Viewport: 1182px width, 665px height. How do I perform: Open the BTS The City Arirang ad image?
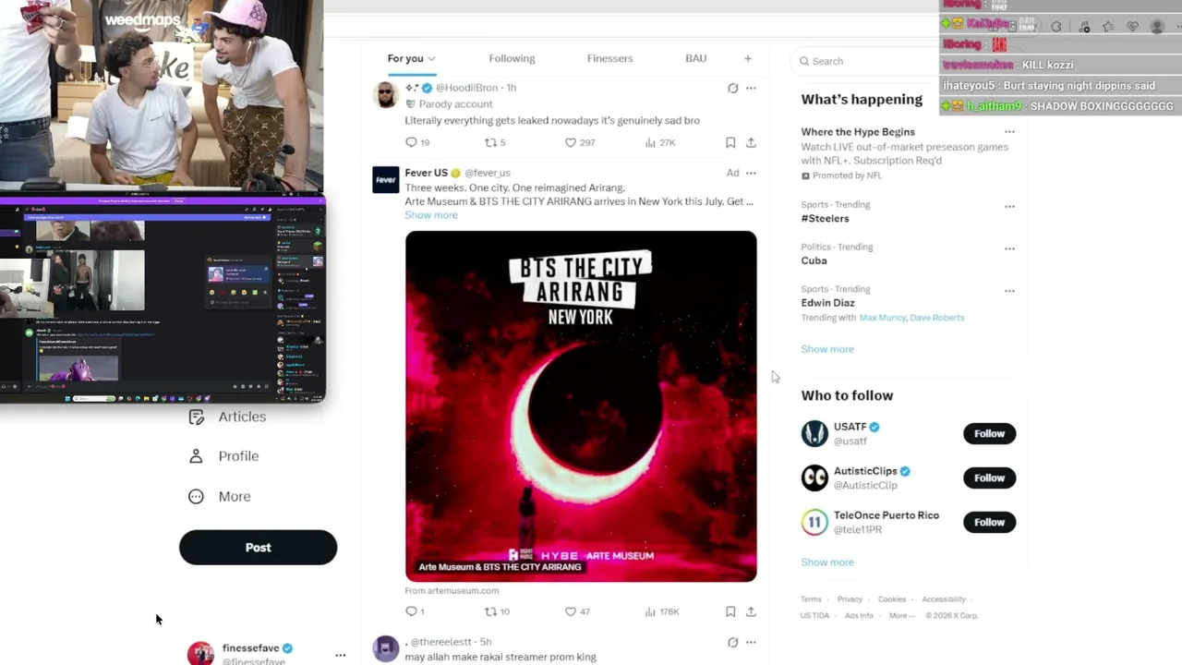click(x=581, y=406)
